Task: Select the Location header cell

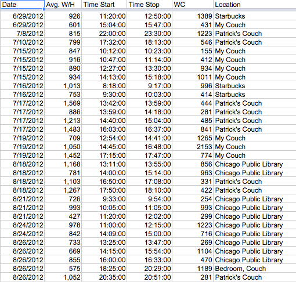Action: pos(255,5)
